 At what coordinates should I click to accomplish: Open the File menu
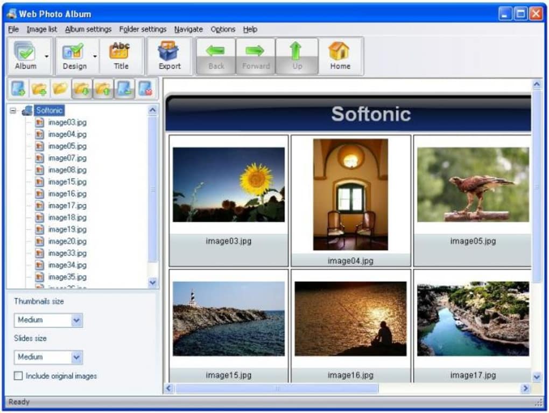(x=13, y=29)
